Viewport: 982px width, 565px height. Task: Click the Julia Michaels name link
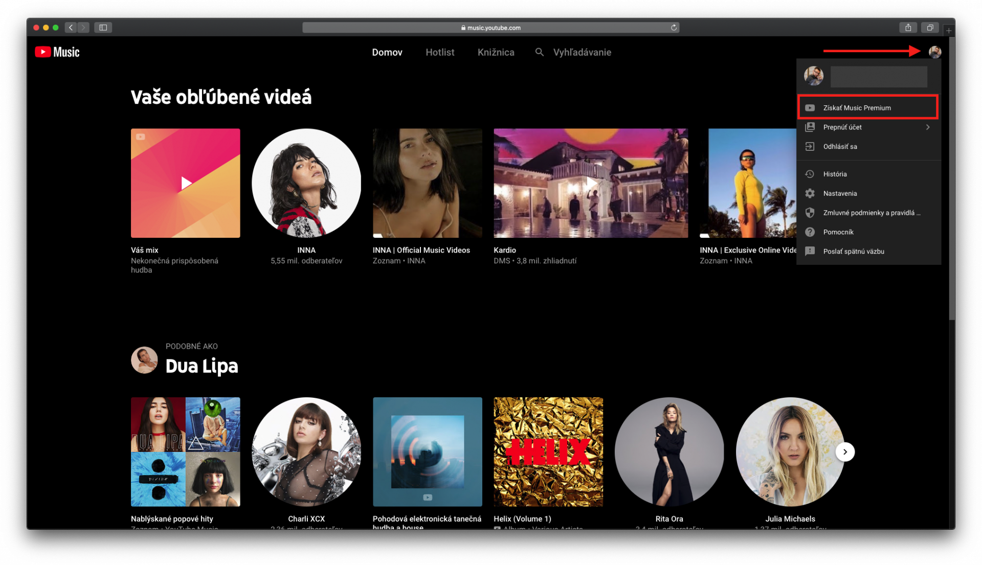(790, 519)
